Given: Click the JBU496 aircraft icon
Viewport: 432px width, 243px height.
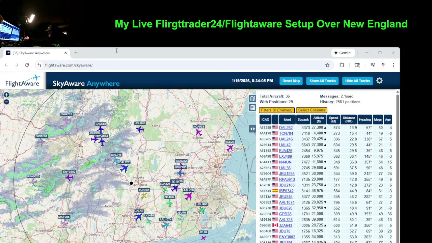Looking at the screenshot, I should pos(202,210).
